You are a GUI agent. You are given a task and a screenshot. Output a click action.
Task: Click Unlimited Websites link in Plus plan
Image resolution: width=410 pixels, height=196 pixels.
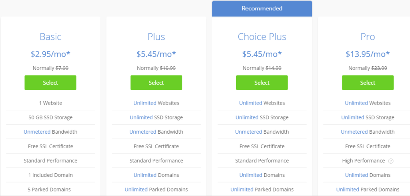click(145, 103)
